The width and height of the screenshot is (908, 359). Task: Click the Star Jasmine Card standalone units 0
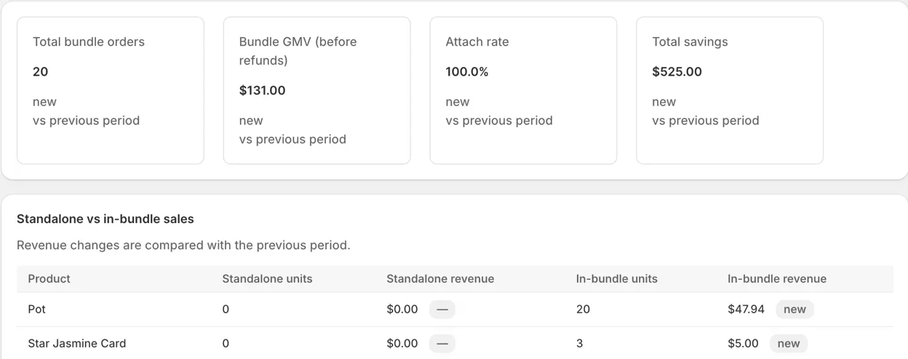pyautogui.click(x=226, y=344)
